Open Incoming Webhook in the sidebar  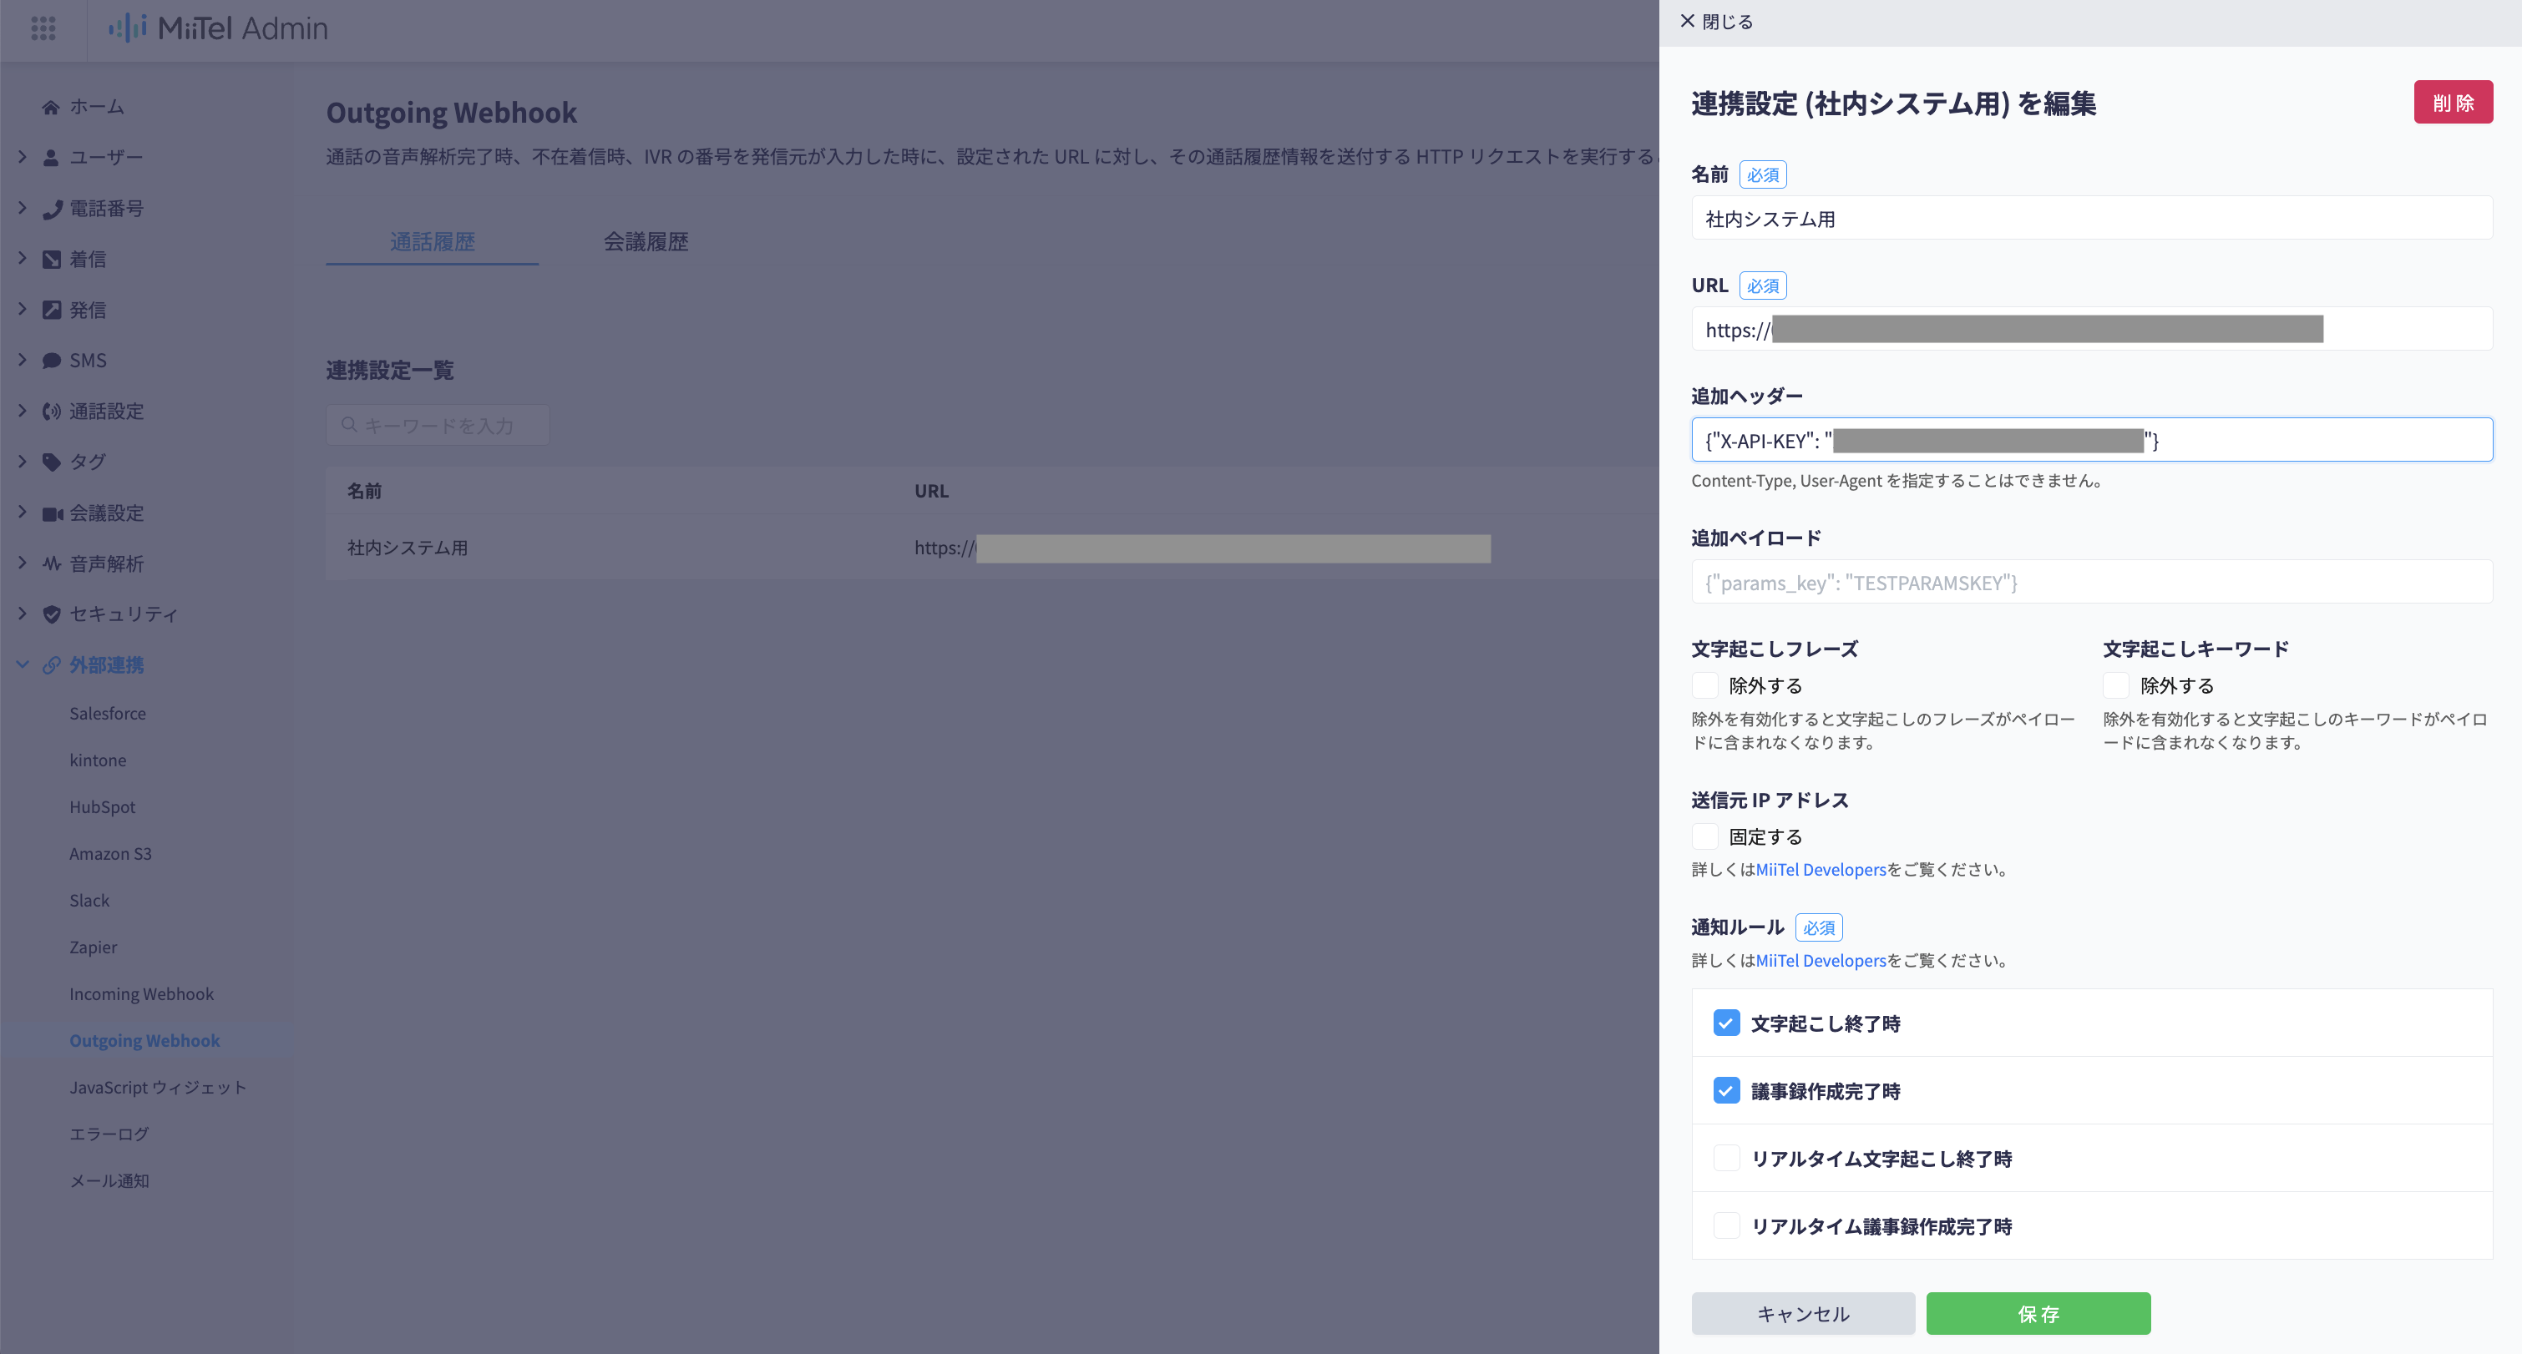click(x=141, y=994)
